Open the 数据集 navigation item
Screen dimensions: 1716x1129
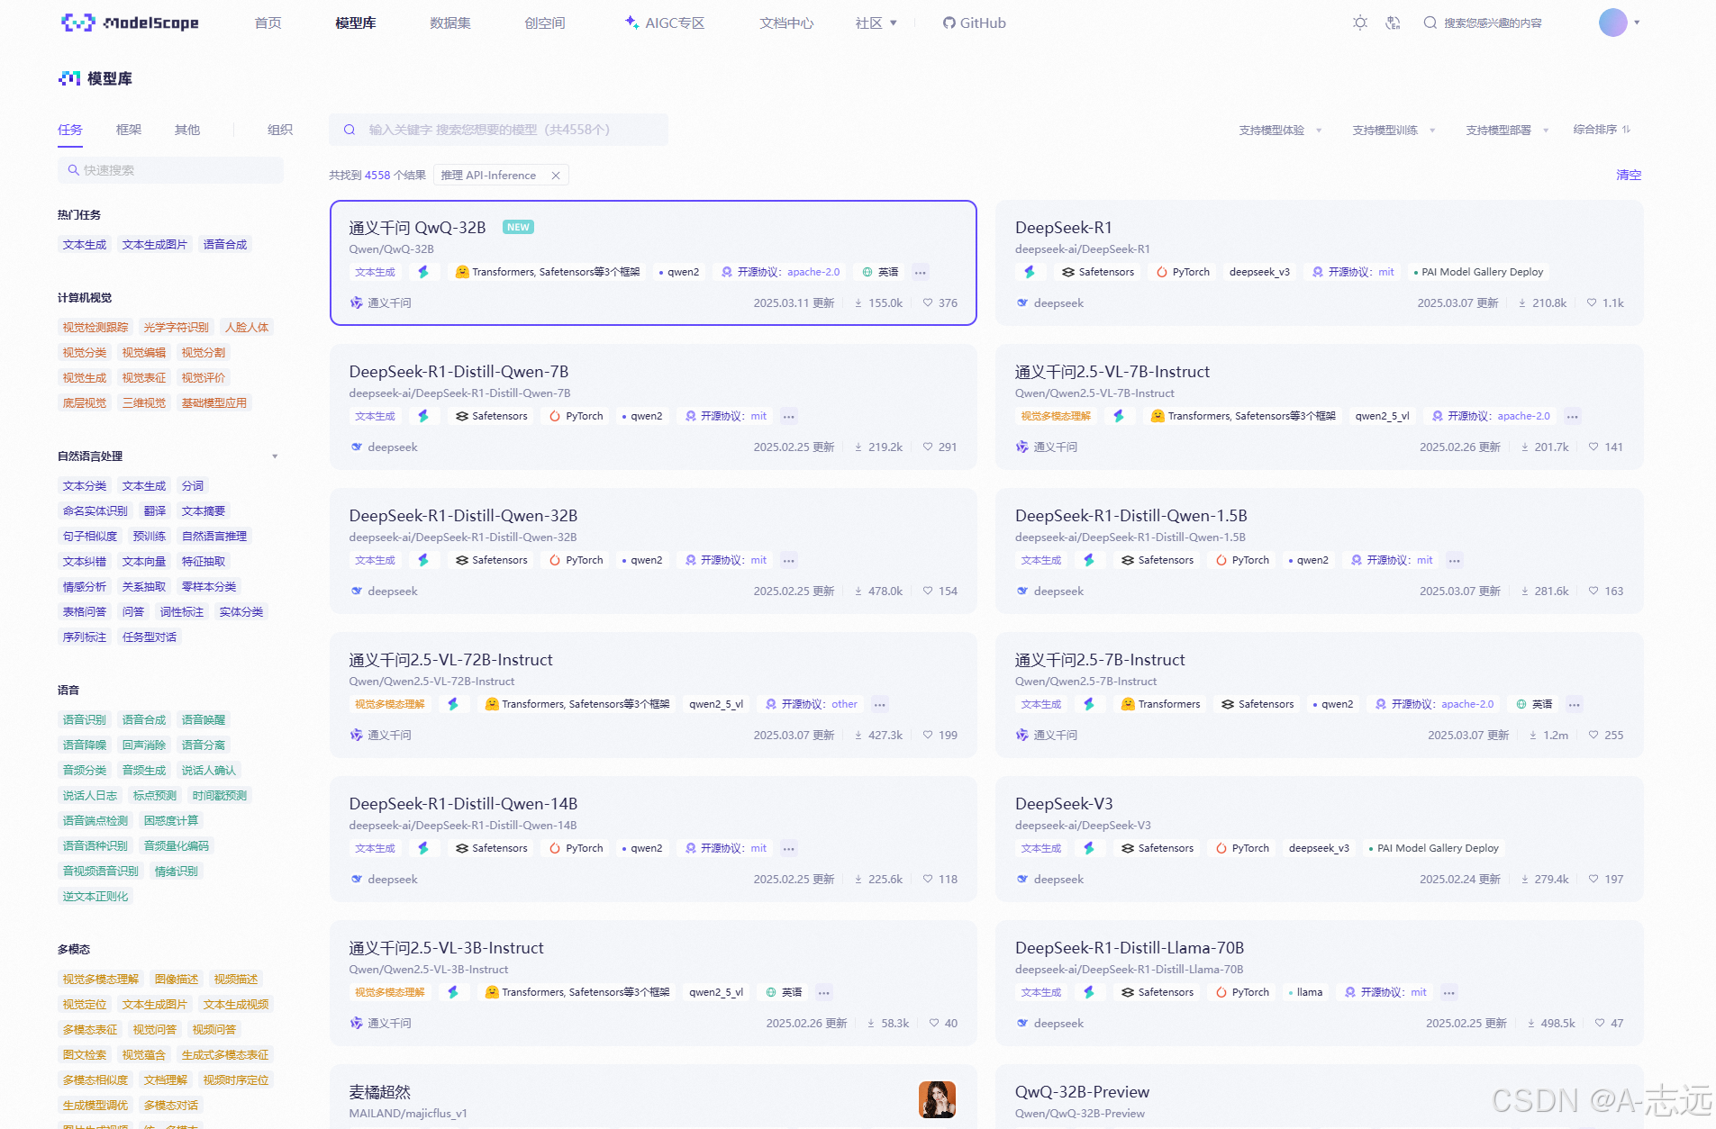click(x=450, y=23)
